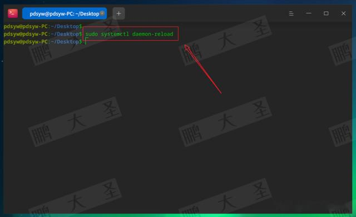Click ~/Desktop path on the third prompt line
The height and width of the screenshot is (217, 356).
(65, 42)
